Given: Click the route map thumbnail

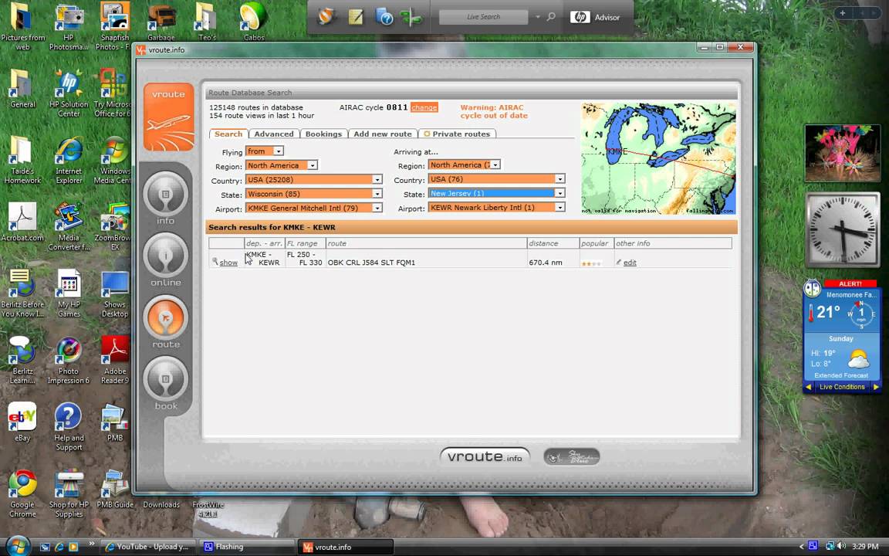Looking at the screenshot, I should (x=659, y=158).
